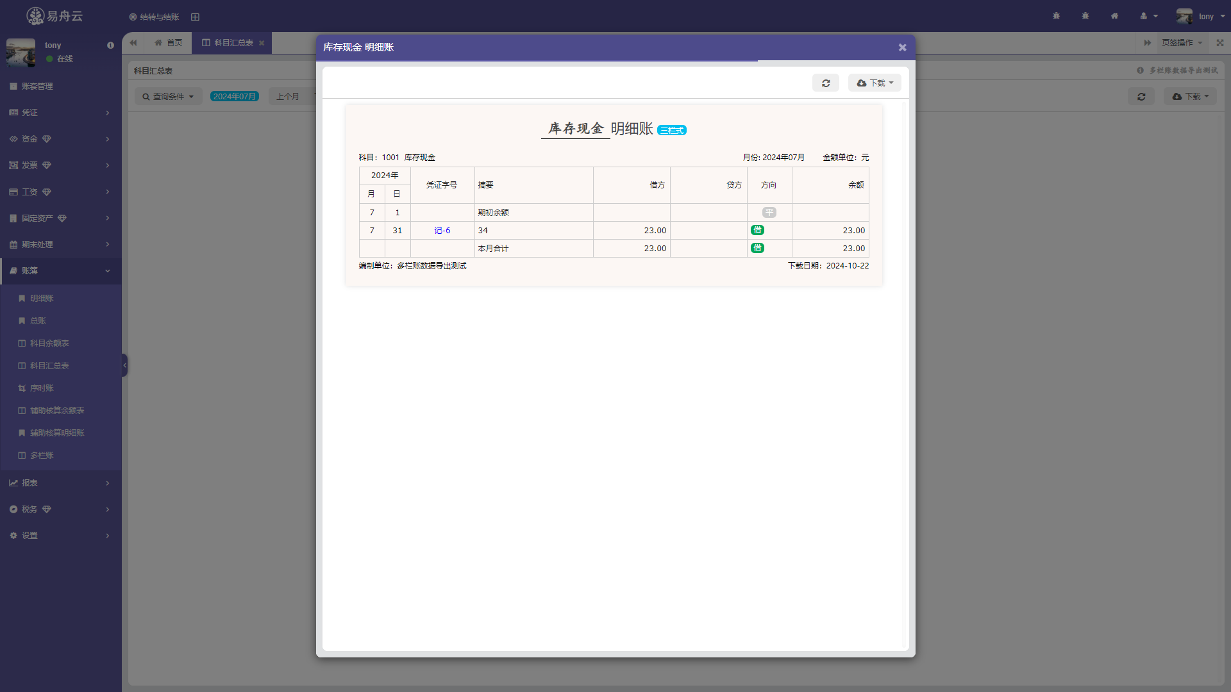
Task: Open 明细账 in the sidebar
Action: click(42, 299)
